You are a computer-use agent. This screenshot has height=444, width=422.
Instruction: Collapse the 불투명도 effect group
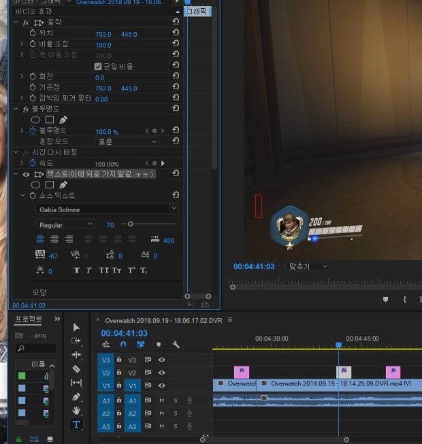16,109
